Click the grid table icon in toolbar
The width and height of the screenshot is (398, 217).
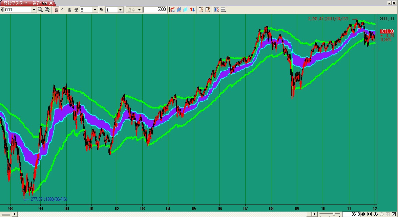[x=223, y=10]
